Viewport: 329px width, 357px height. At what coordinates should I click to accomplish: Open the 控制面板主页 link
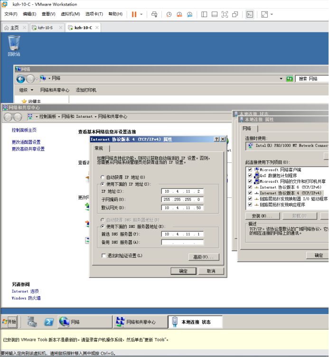[x=24, y=130]
